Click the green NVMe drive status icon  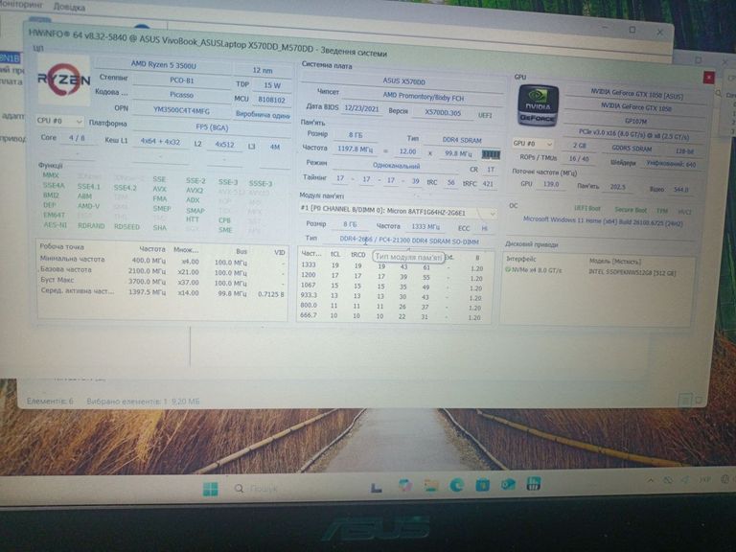508,269
